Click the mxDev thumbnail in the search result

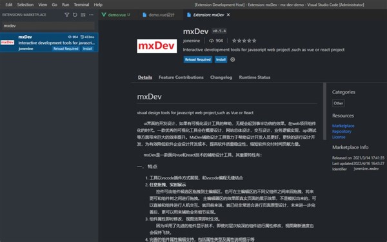tap(8, 43)
